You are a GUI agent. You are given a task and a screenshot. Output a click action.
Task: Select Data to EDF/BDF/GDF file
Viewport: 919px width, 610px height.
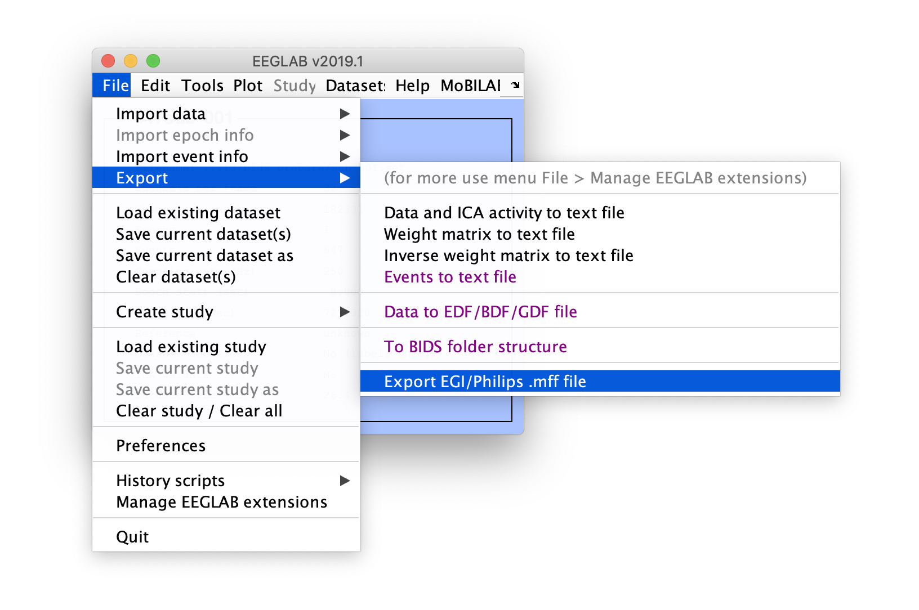(x=480, y=312)
